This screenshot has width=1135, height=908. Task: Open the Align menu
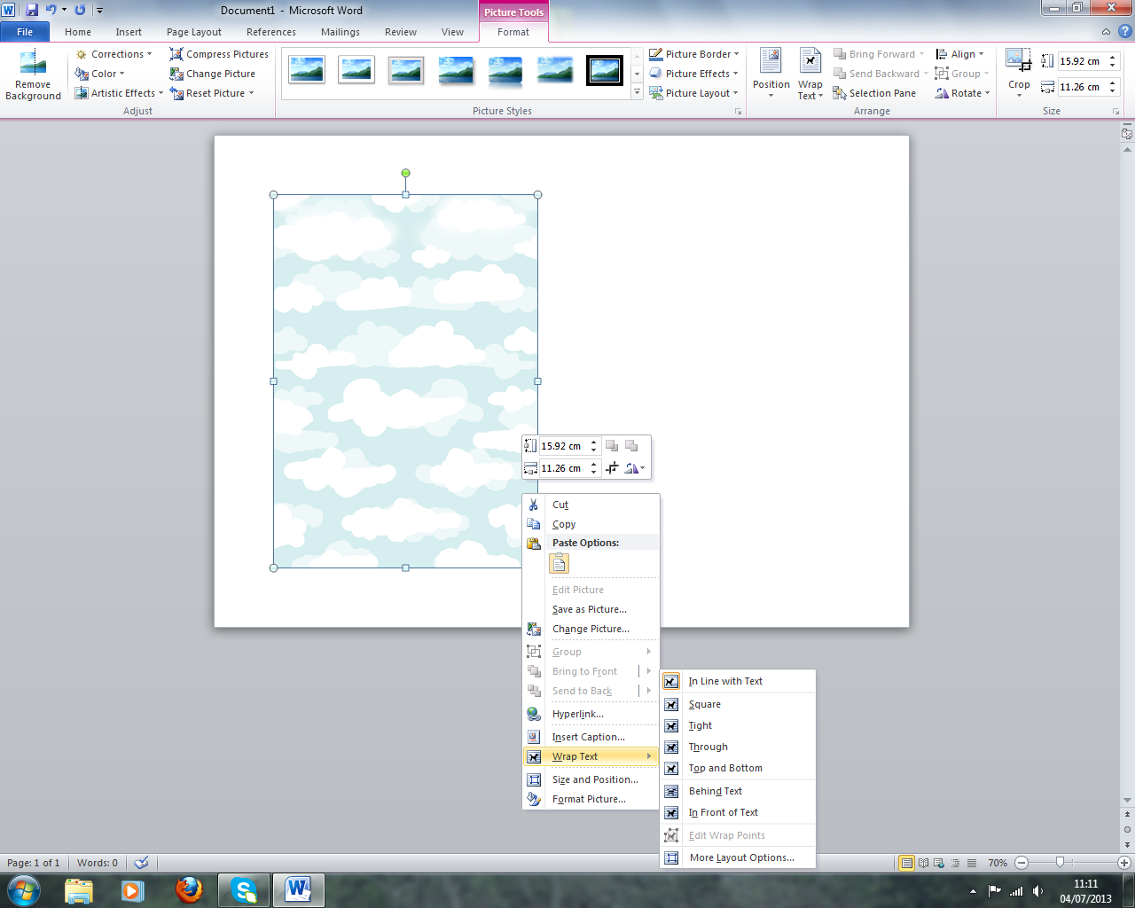[960, 54]
